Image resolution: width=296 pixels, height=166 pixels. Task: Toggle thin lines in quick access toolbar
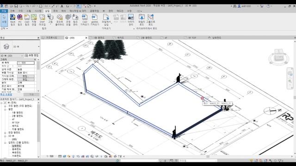click(79, 6)
